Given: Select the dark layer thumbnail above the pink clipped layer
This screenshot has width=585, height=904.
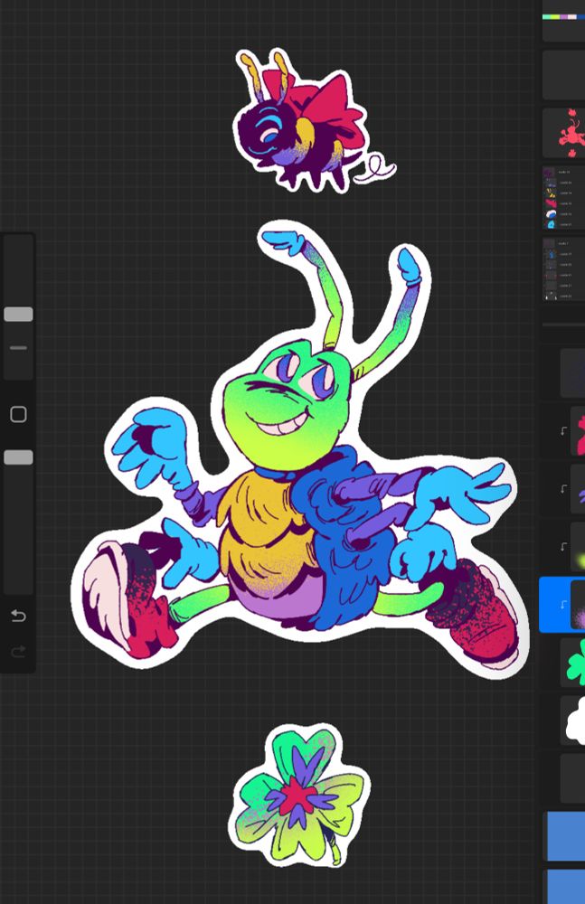Looking at the screenshot, I should click(573, 373).
